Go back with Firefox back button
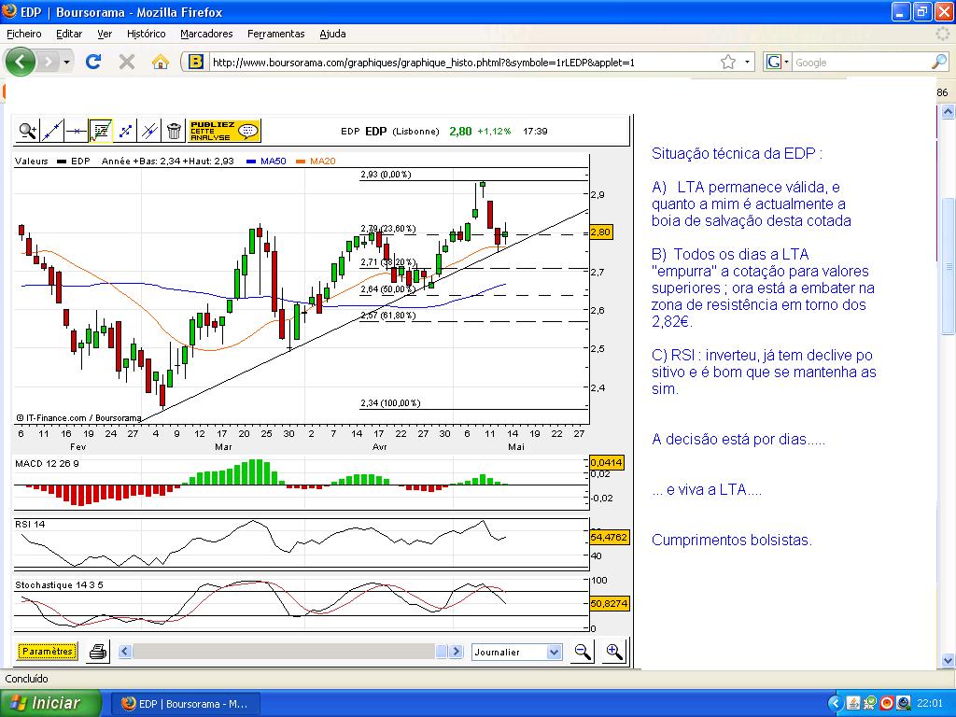The width and height of the screenshot is (956, 717). pos(21,62)
